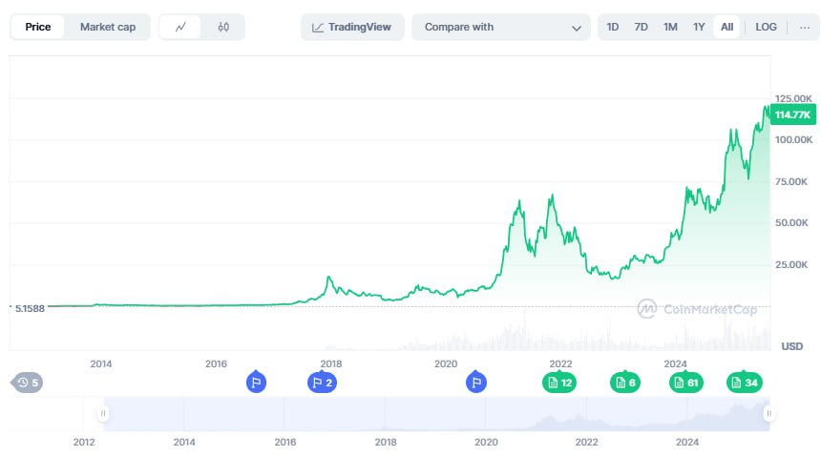Select the Price tab
The height and width of the screenshot is (456, 821).
click(x=38, y=27)
